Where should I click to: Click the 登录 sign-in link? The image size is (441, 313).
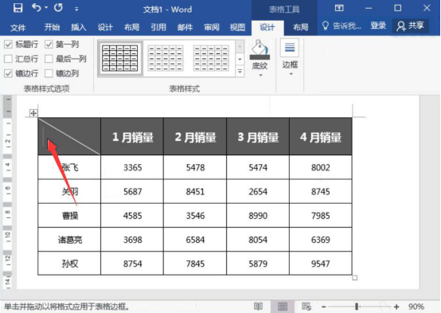(378, 26)
